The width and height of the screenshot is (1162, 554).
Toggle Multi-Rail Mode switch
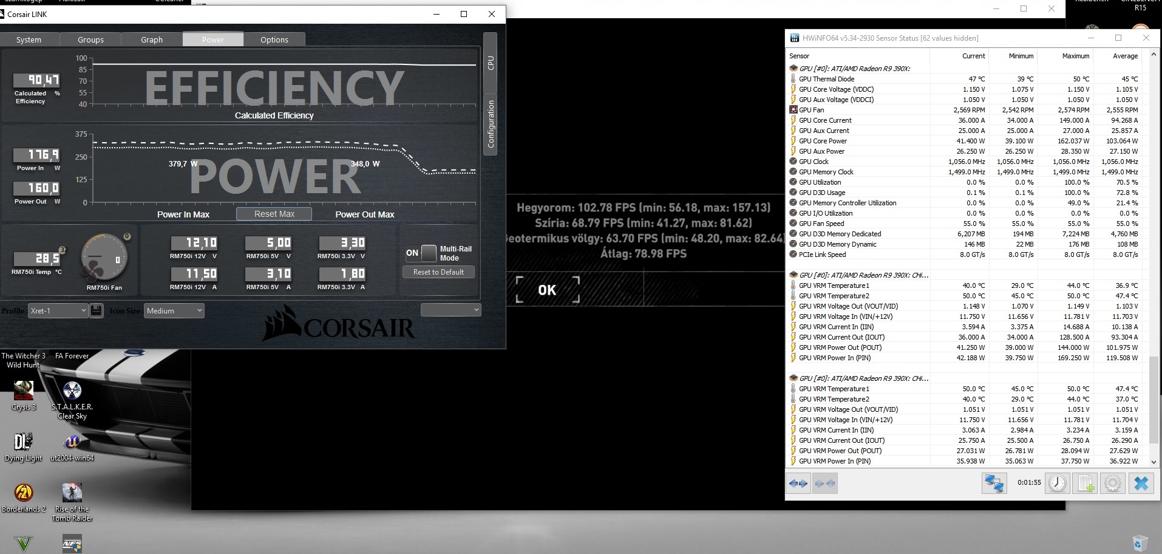[429, 253]
